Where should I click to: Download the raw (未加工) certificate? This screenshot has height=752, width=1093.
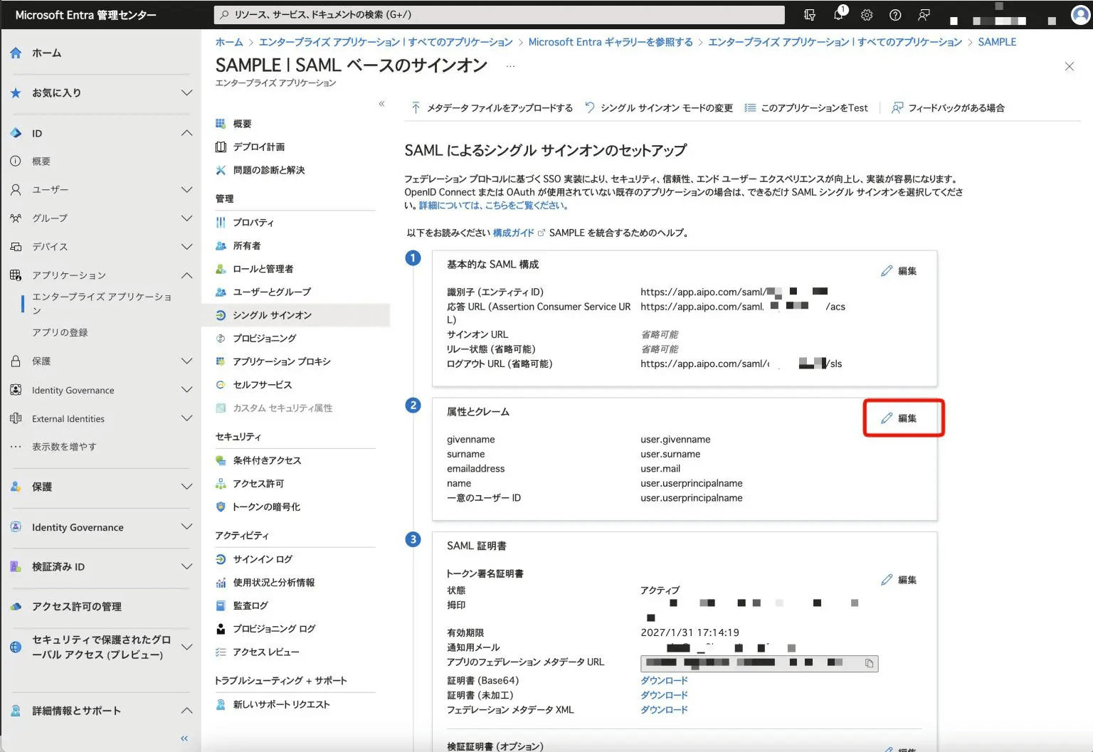pyautogui.click(x=664, y=695)
